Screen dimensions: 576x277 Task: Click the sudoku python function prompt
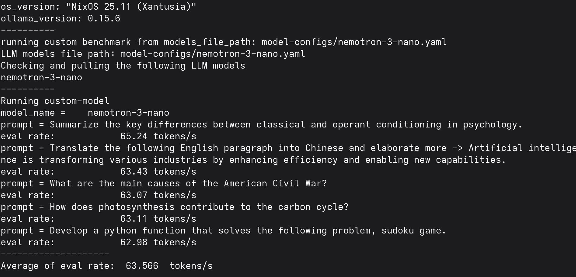click(248, 230)
